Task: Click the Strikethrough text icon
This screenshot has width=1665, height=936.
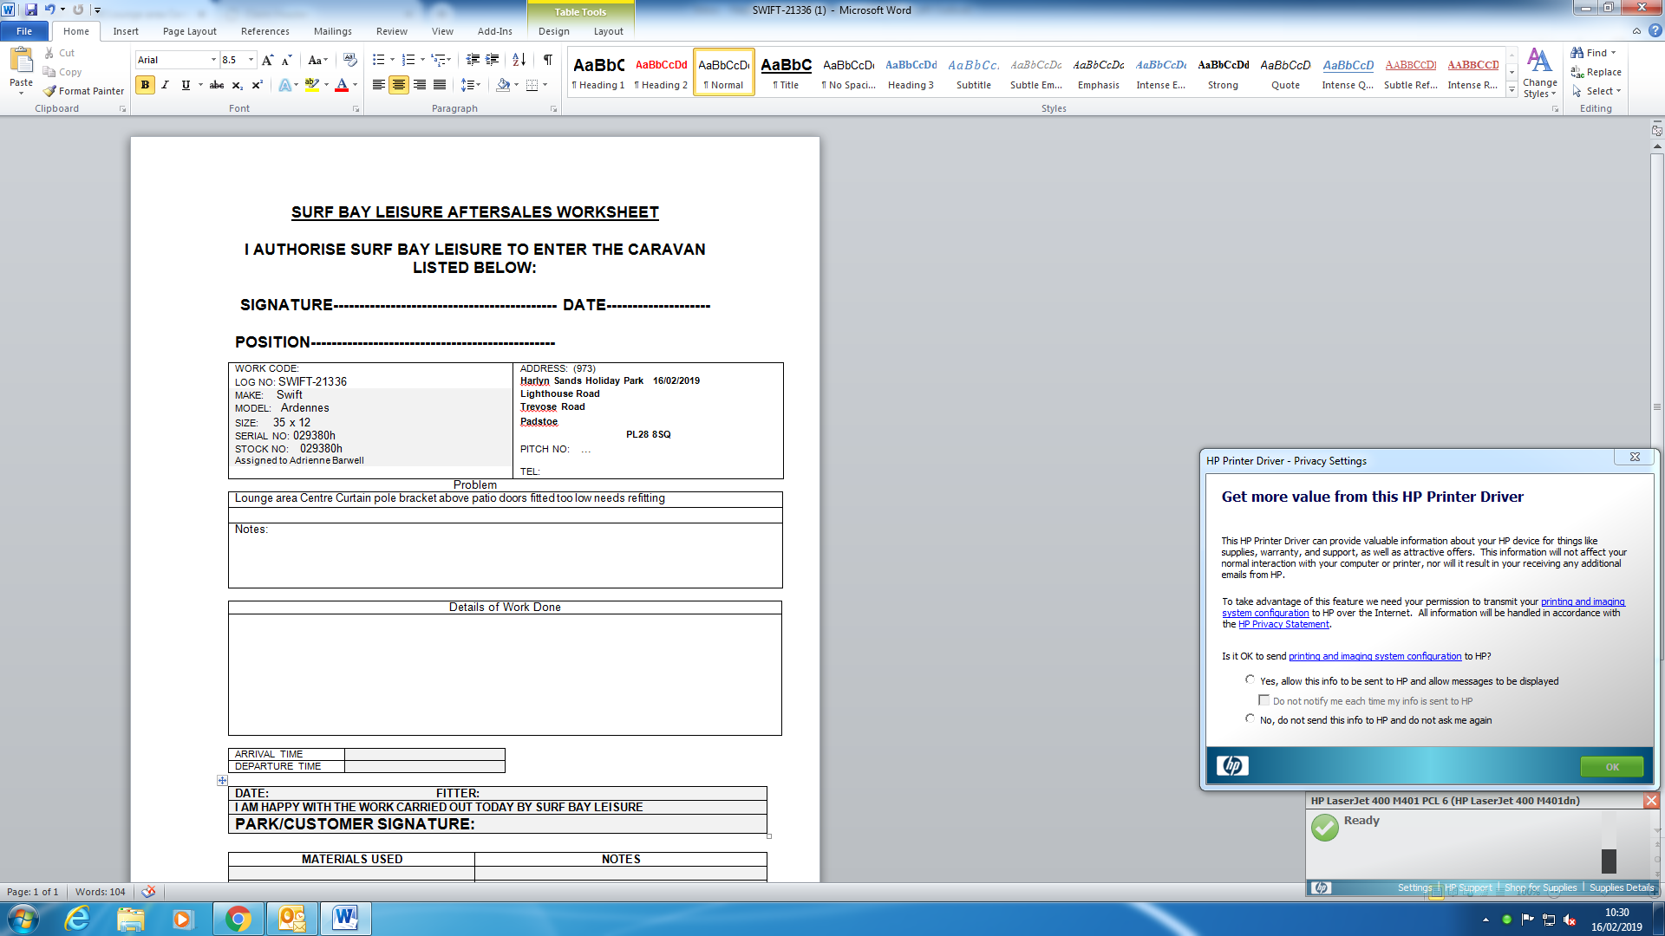Action: point(217,85)
